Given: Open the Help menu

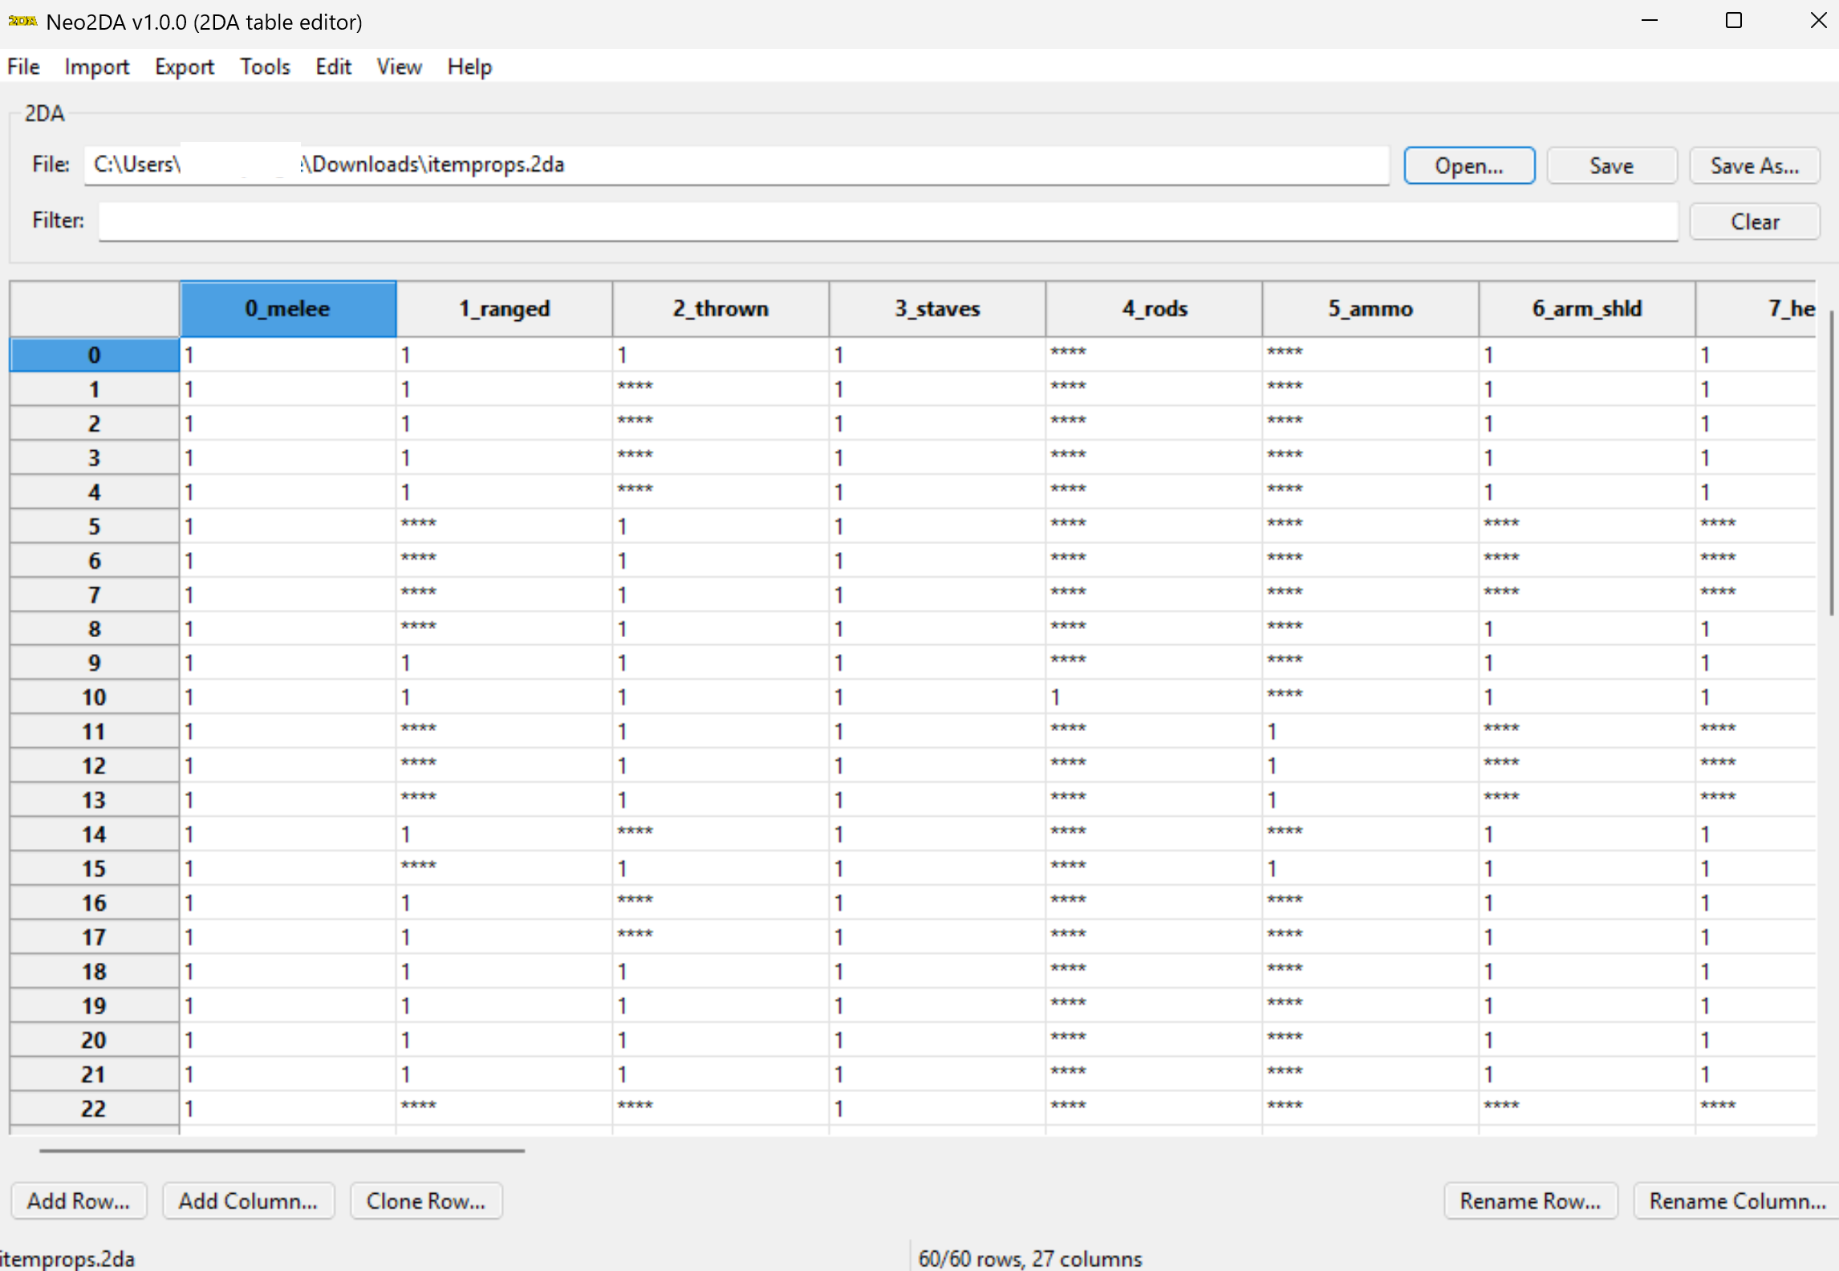Looking at the screenshot, I should click(x=469, y=67).
